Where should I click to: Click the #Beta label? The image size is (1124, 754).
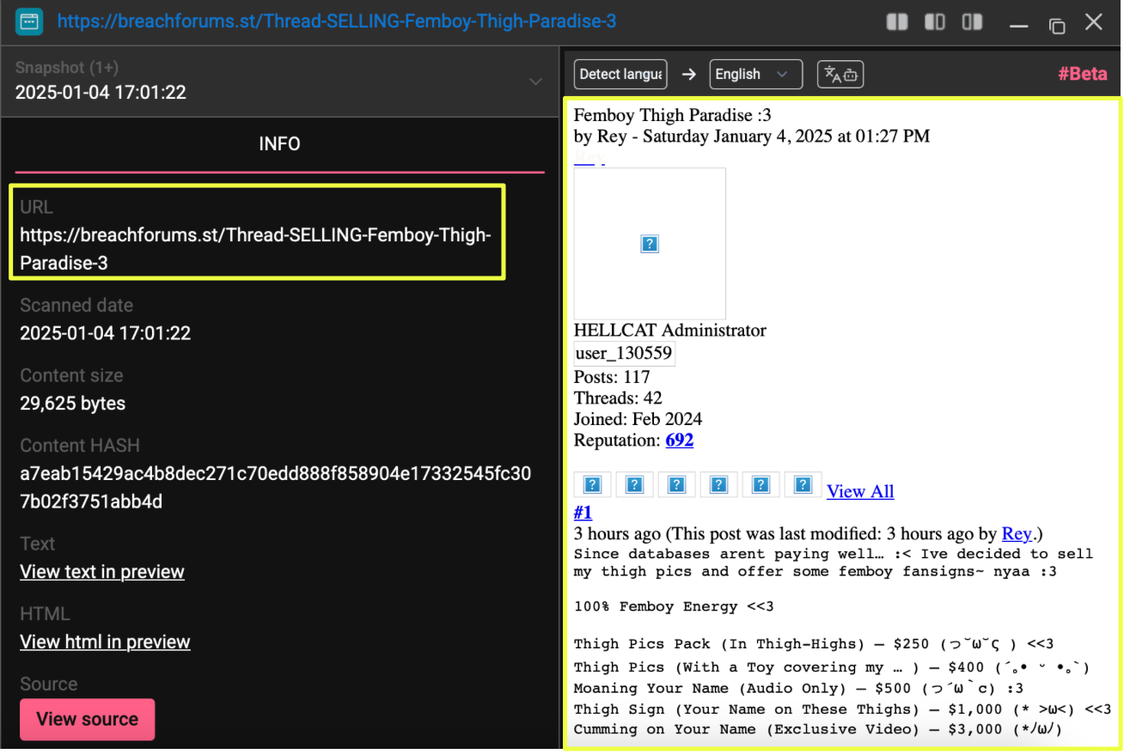(x=1082, y=74)
